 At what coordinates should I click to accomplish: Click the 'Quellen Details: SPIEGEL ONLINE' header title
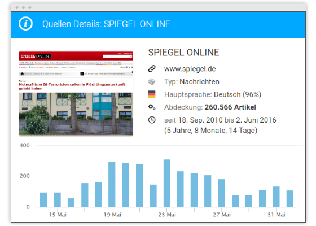tap(106, 24)
